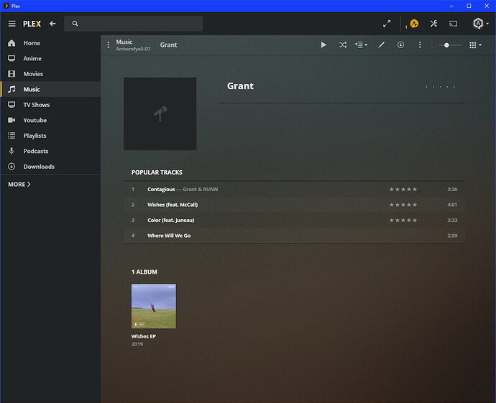Click the Downloads arrow icon
Image resolution: width=496 pixels, height=403 pixels.
click(x=12, y=167)
